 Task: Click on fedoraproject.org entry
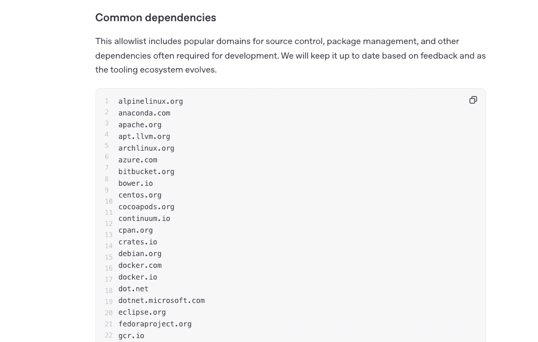click(x=155, y=324)
